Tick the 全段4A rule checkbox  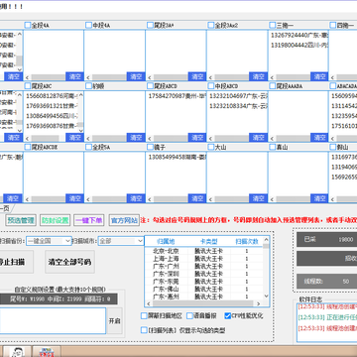pyautogui.click(x=28, y=25)
